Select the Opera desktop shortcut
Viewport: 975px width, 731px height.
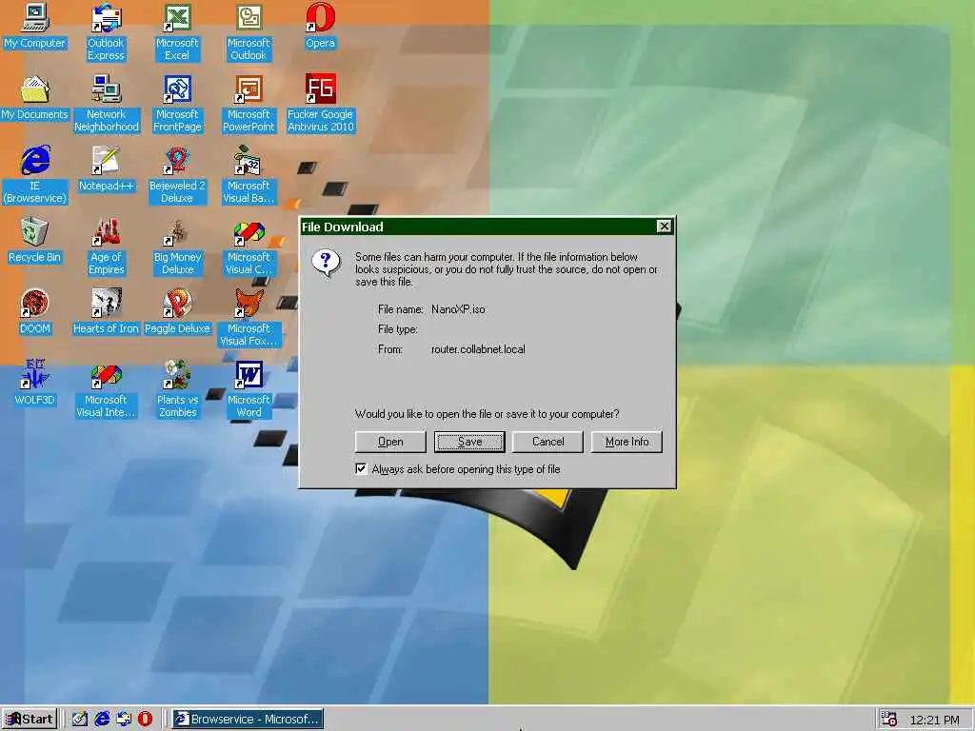[320, 26]
